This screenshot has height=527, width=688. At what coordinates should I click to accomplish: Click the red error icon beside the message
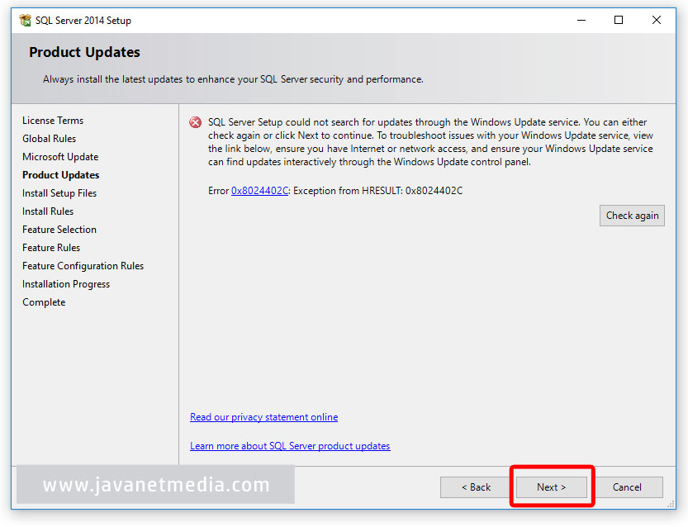[195, 121]
